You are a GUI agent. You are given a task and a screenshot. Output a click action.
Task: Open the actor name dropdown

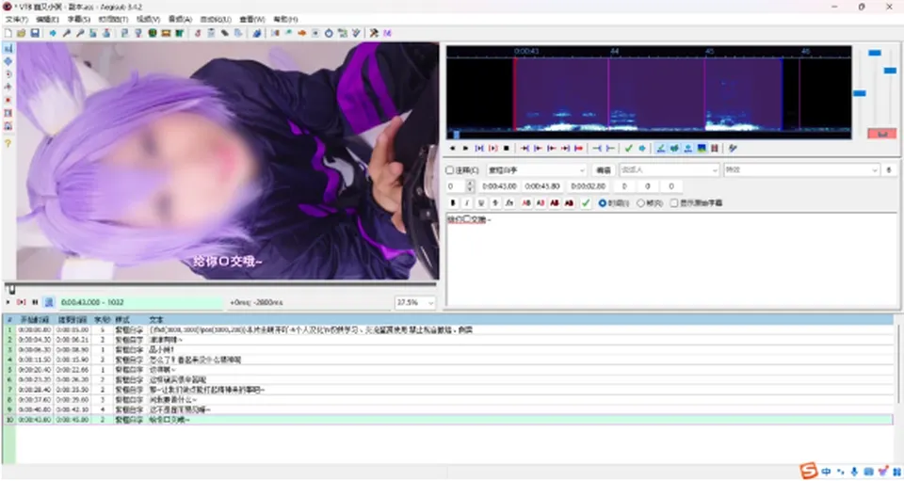pos(670,170)
